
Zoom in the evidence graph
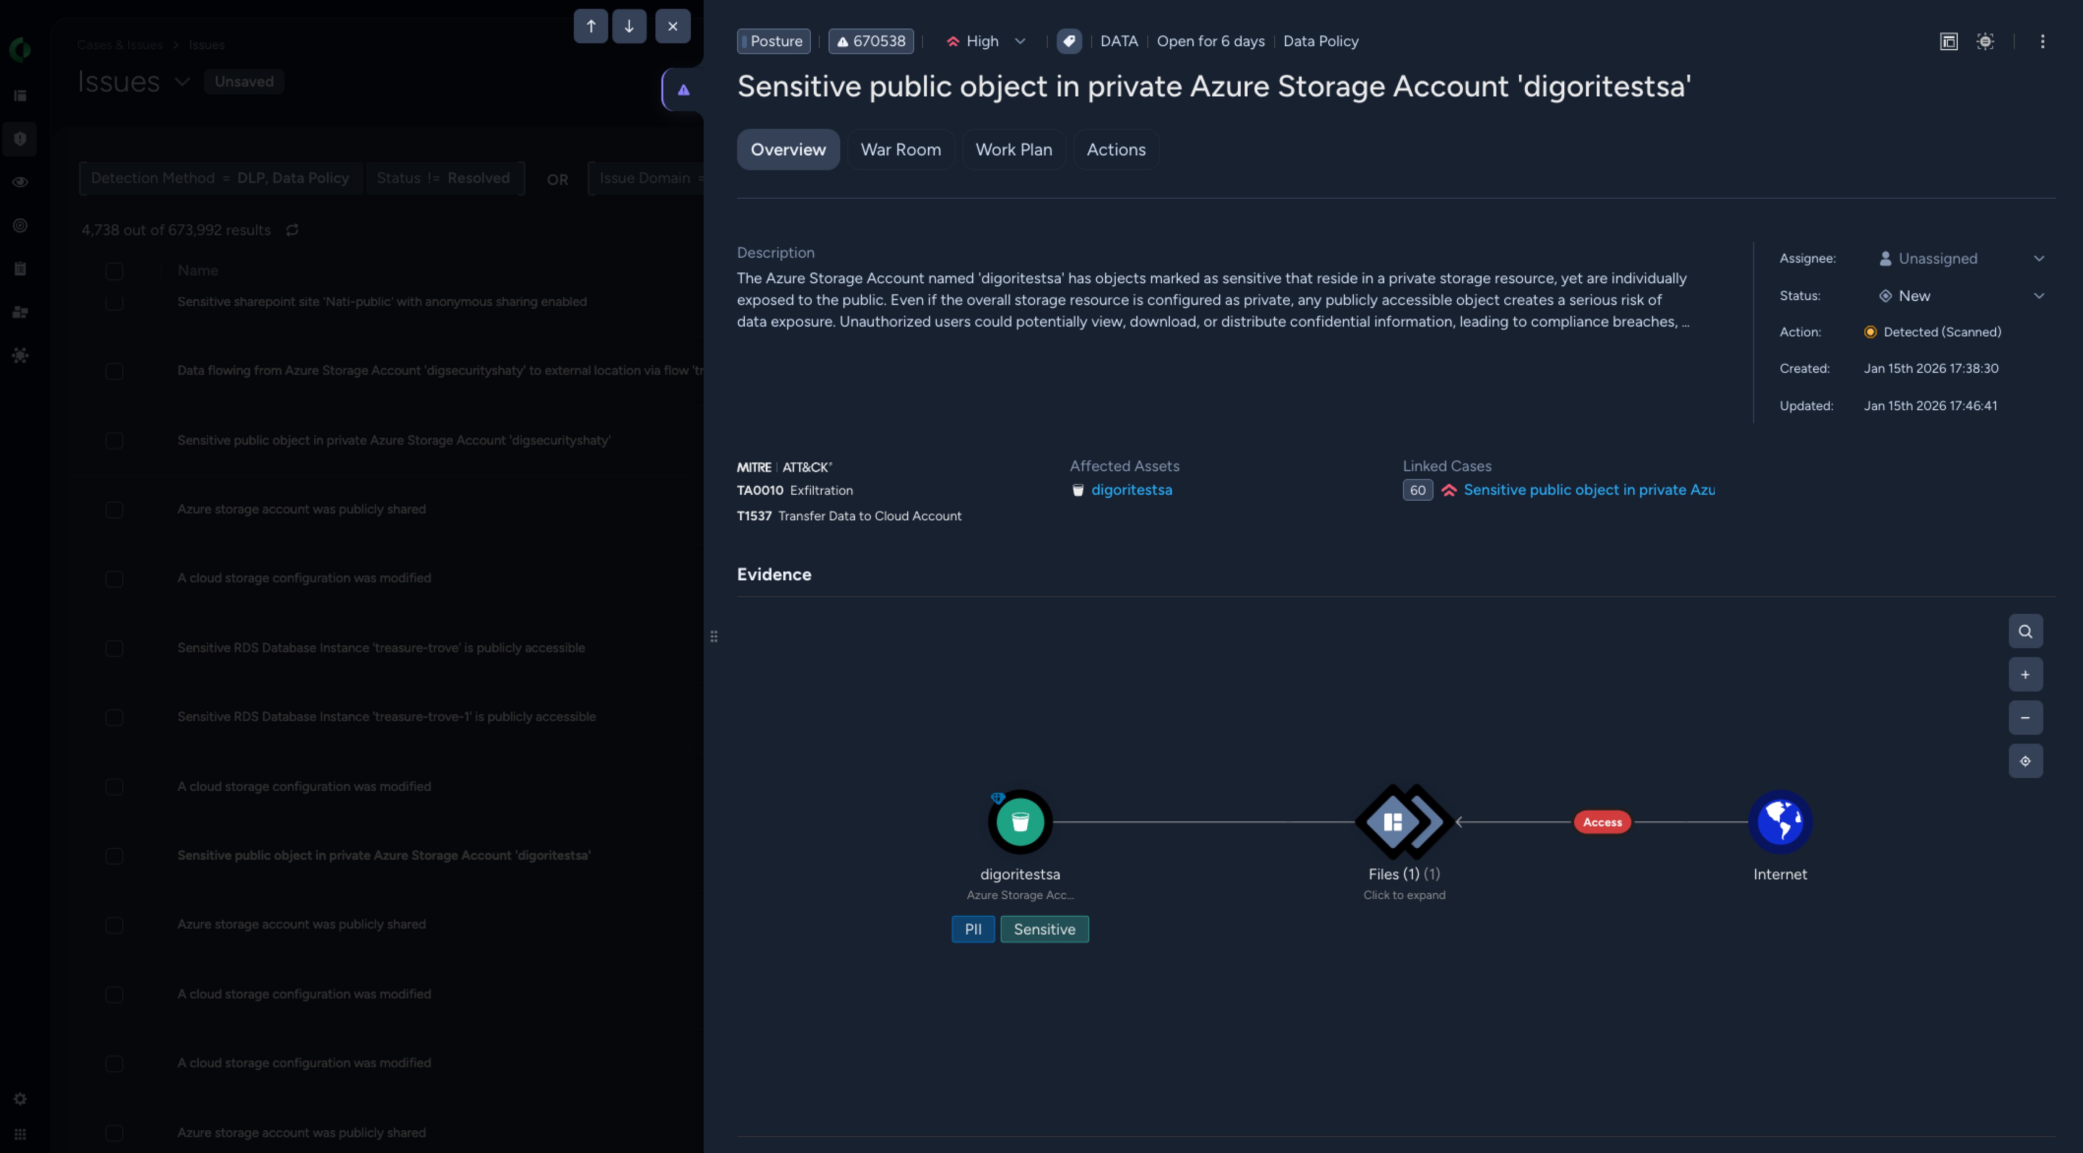coord(2025,674)
